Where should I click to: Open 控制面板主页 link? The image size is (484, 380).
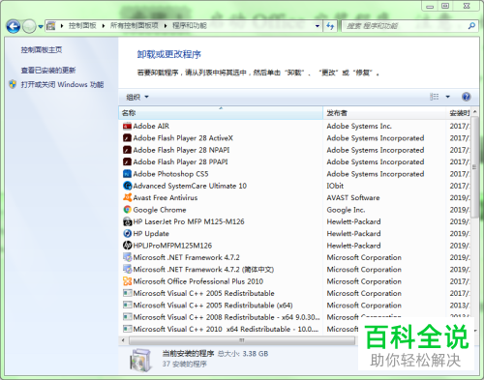pos(42,49)
